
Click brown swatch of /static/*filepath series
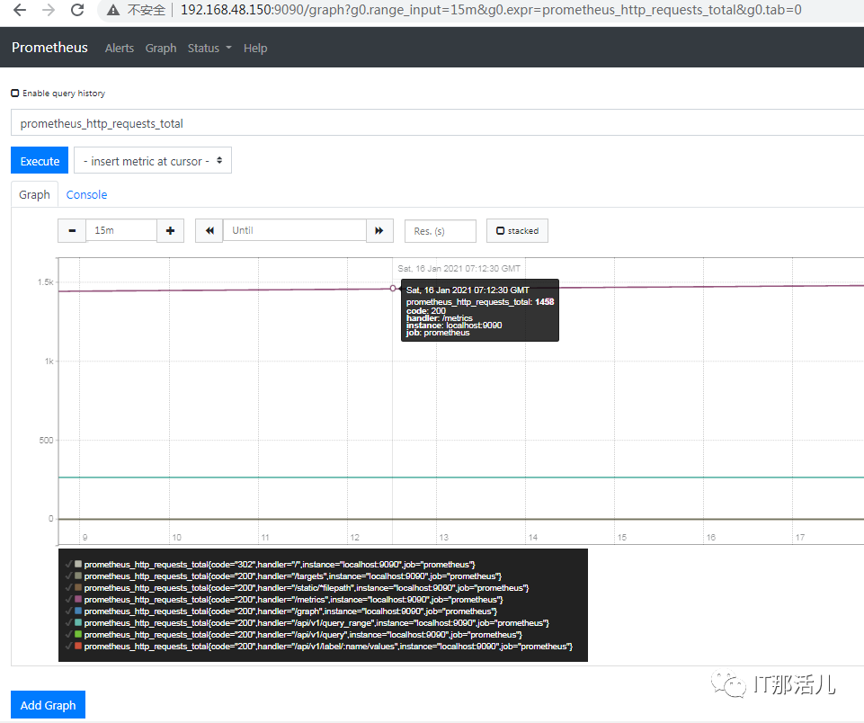[78, 587]
